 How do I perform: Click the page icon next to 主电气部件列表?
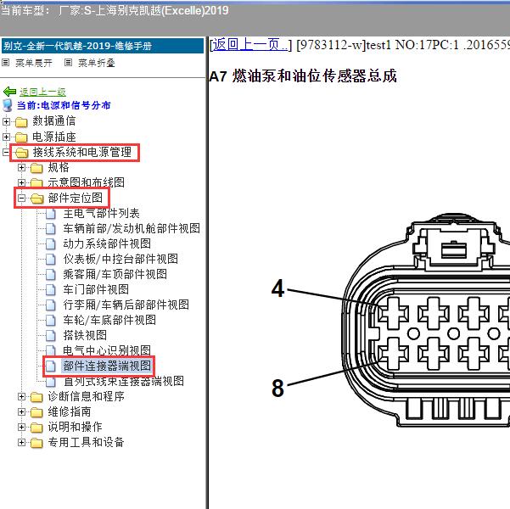[50, 214]
